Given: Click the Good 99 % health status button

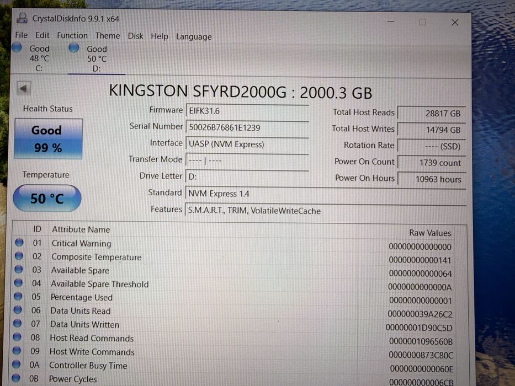Looking at the screenshot, I should [48, 139].
